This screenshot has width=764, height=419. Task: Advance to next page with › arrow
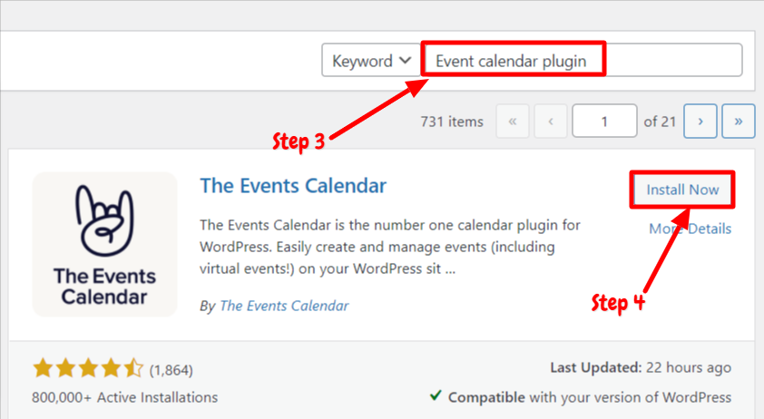point(700,121)
